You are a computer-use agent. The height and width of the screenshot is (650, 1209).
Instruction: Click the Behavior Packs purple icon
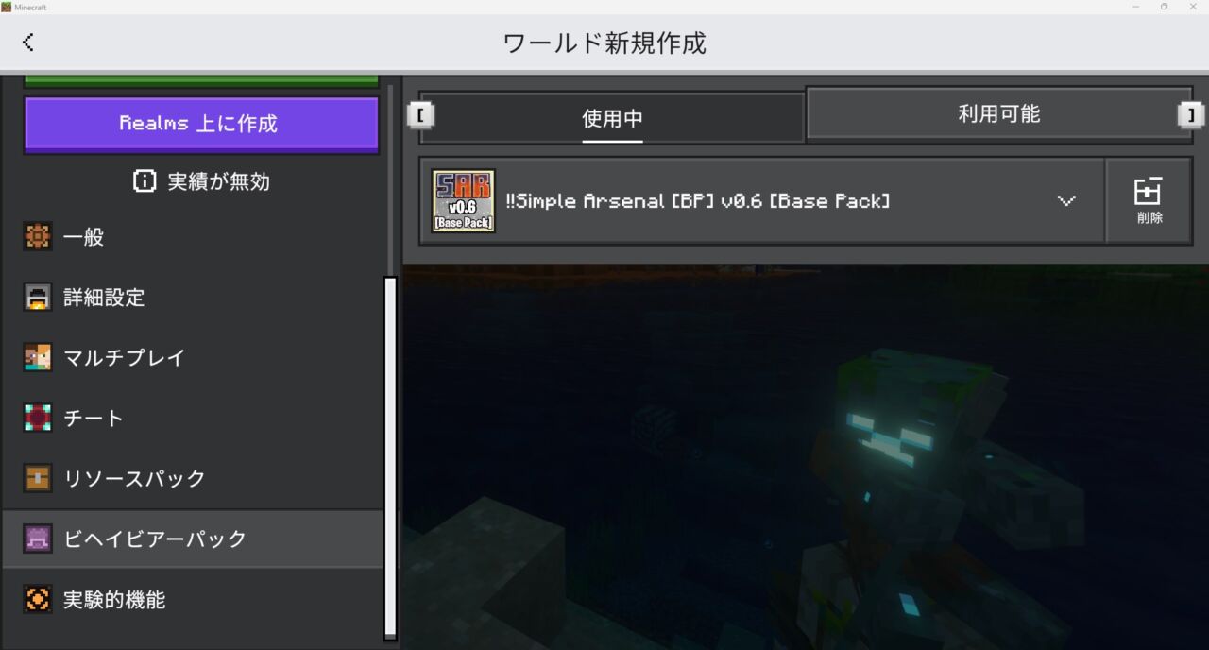38,539
